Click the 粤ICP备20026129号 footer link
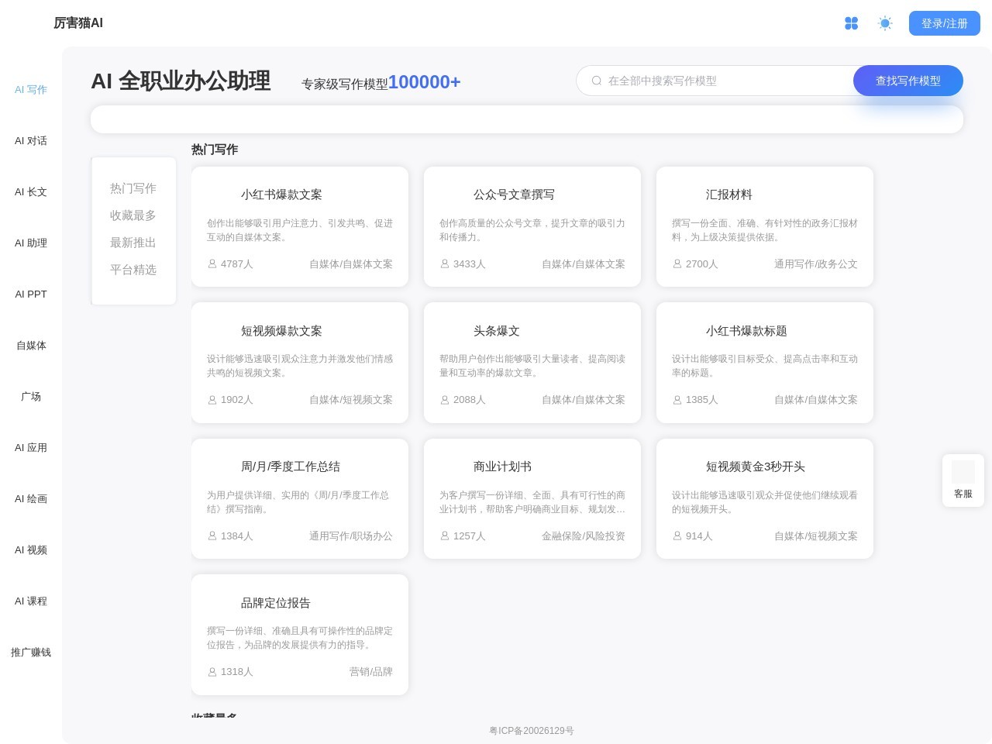Viewport: 992px width, 744px height. (x=532, y=731)
